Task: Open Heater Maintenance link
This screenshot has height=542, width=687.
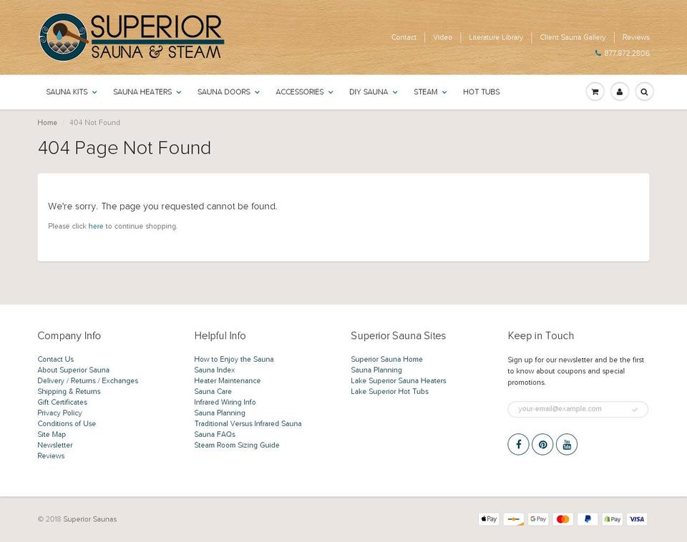Action: (x=227, y=380)
